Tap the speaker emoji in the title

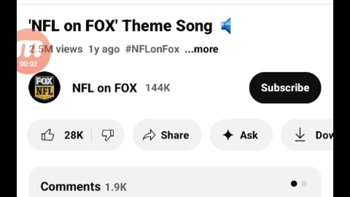tap(226, 26)
